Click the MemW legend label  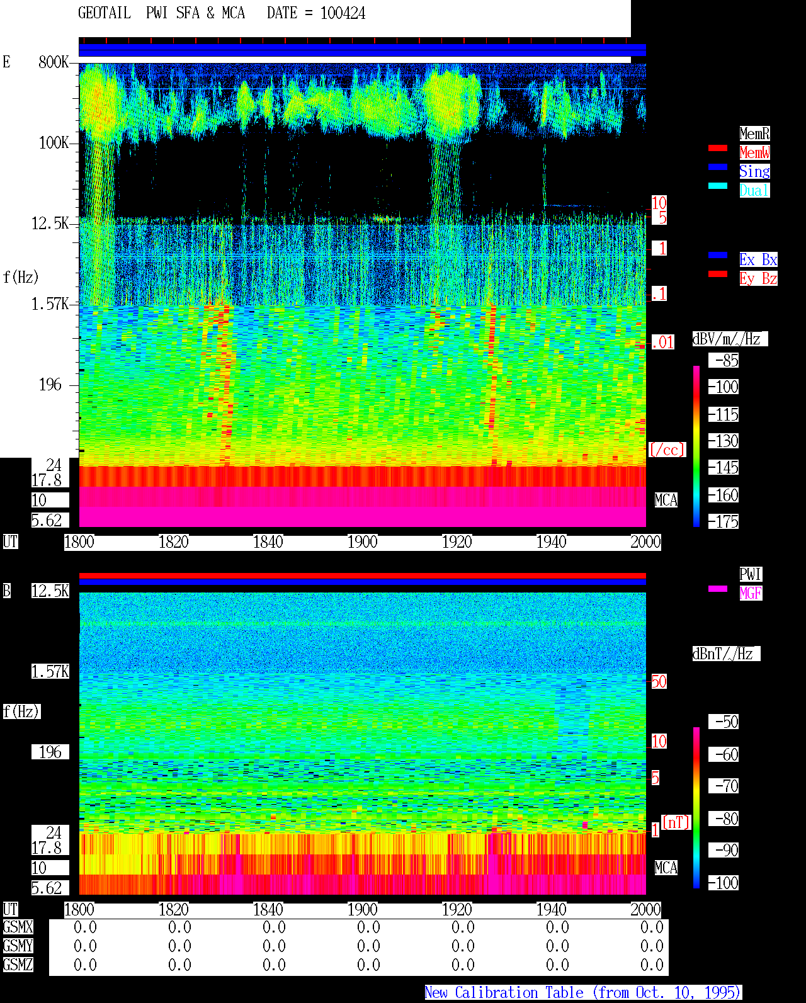coord(754,152)
